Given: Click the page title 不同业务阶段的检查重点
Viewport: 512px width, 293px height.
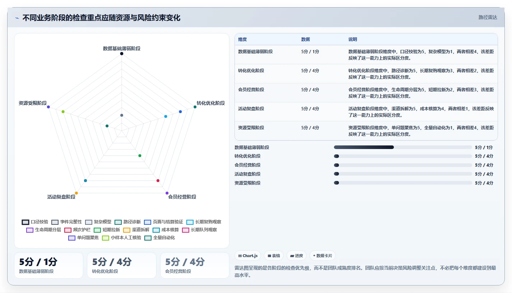Looking at the screenshot, I should 101,18.
